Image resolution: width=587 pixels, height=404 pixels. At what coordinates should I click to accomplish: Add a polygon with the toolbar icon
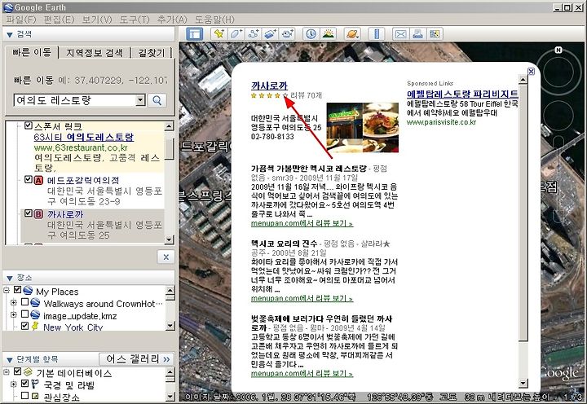pyautogui.click(x=236, y=34)
